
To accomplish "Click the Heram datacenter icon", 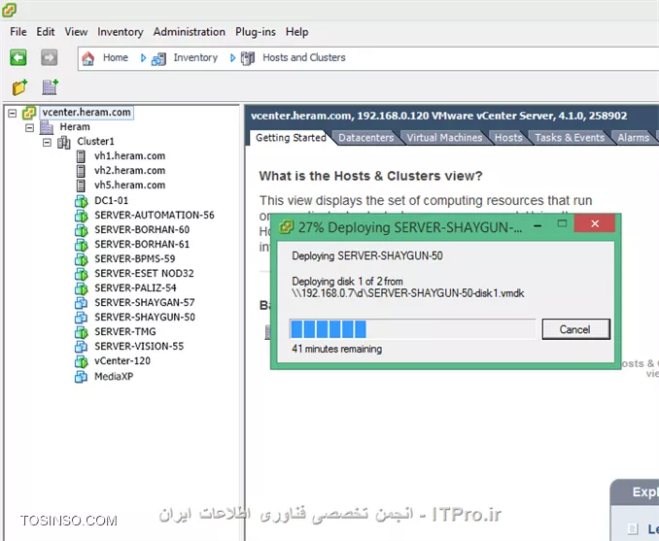I will (47, 127).
